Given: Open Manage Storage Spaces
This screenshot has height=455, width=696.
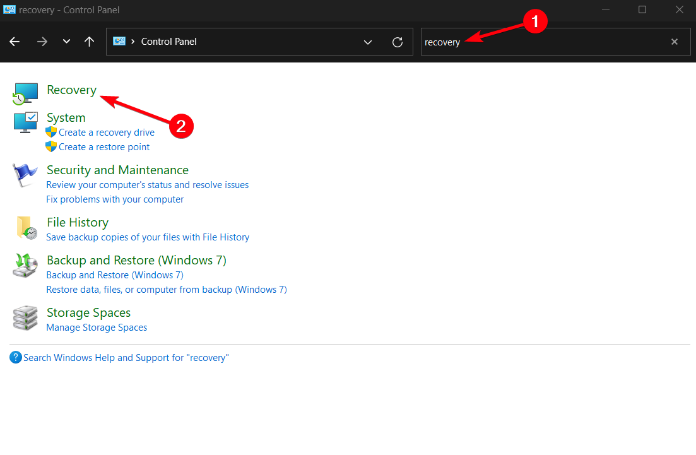Looking at the screenshot, I should [x=97, y=328].
